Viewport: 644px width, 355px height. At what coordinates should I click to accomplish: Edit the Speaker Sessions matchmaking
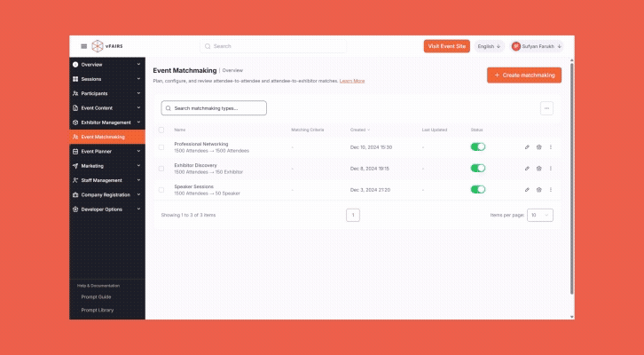pyautogui.click(x=527, y=189)
